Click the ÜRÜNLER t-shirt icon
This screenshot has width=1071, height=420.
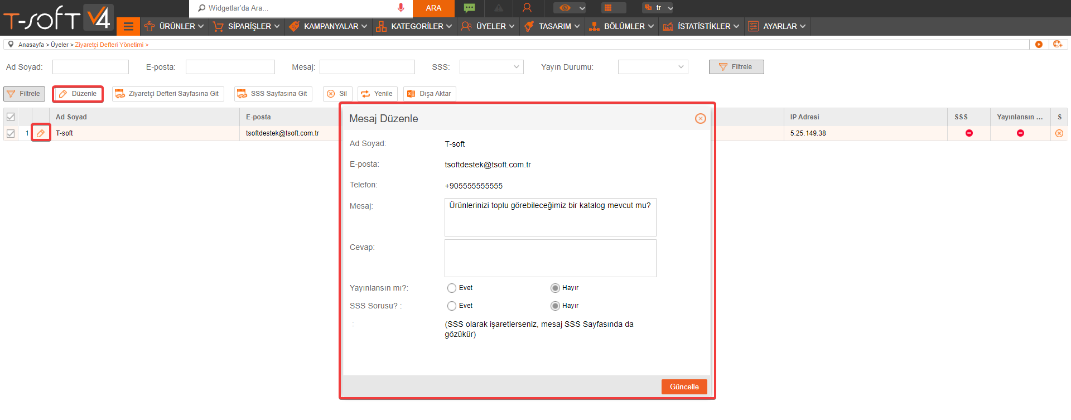pos(149,26)
